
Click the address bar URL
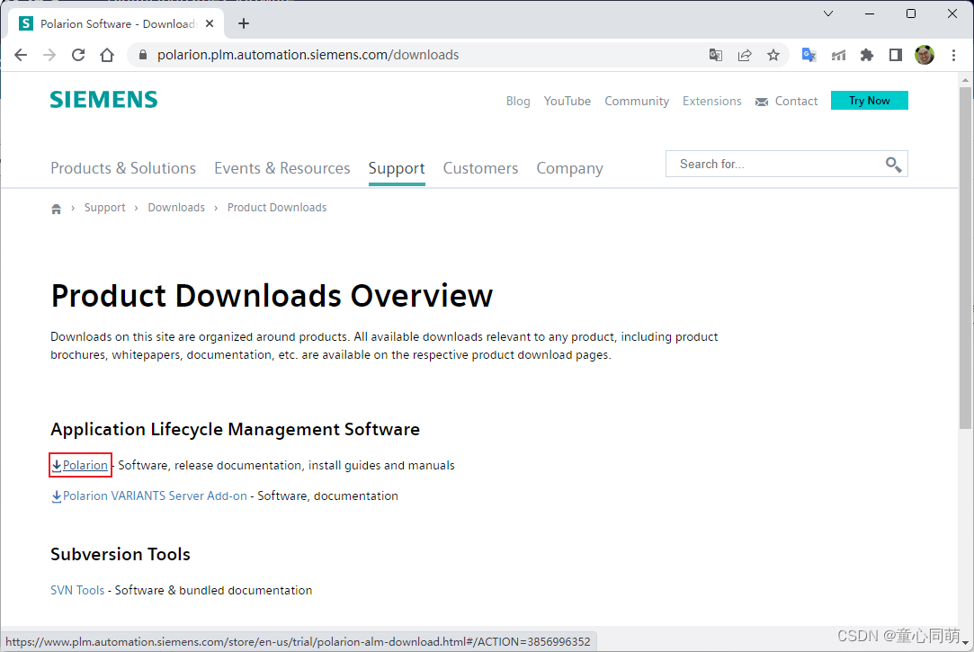tap(308, 55)
